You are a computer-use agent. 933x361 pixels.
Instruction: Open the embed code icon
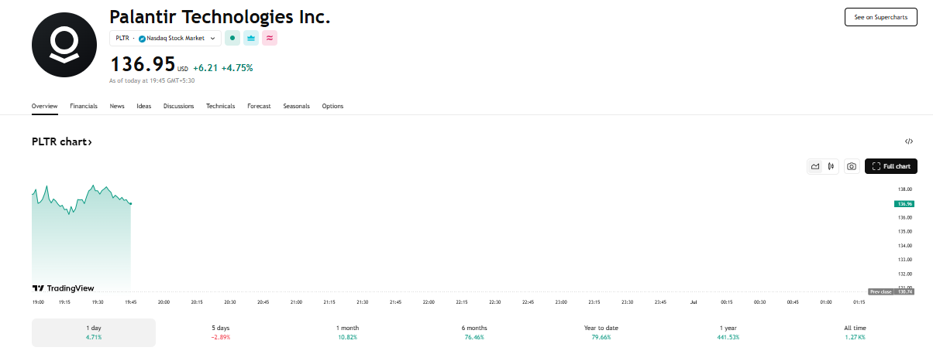point(909,141)
